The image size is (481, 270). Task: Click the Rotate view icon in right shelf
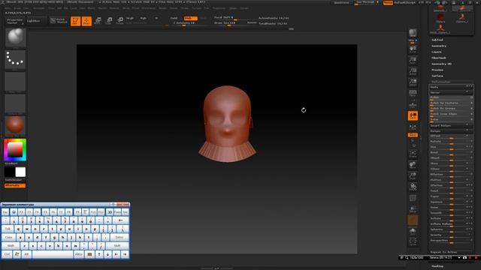click(x=413, y=187)
